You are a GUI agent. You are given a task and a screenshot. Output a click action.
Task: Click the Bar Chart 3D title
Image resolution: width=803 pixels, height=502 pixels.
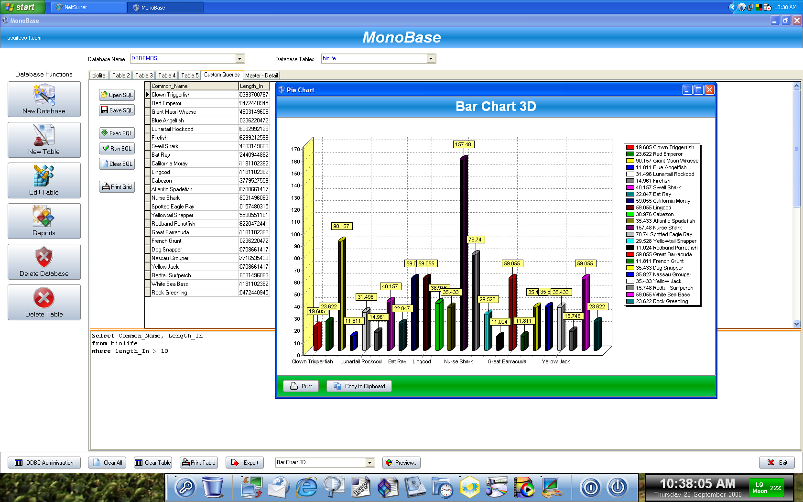[496, 106]
